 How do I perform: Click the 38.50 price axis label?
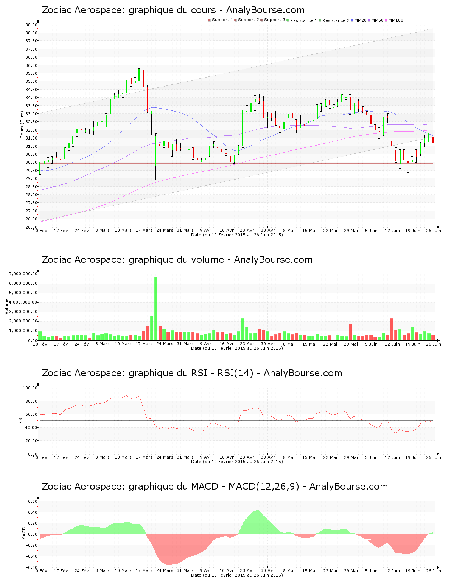(31, 25)
